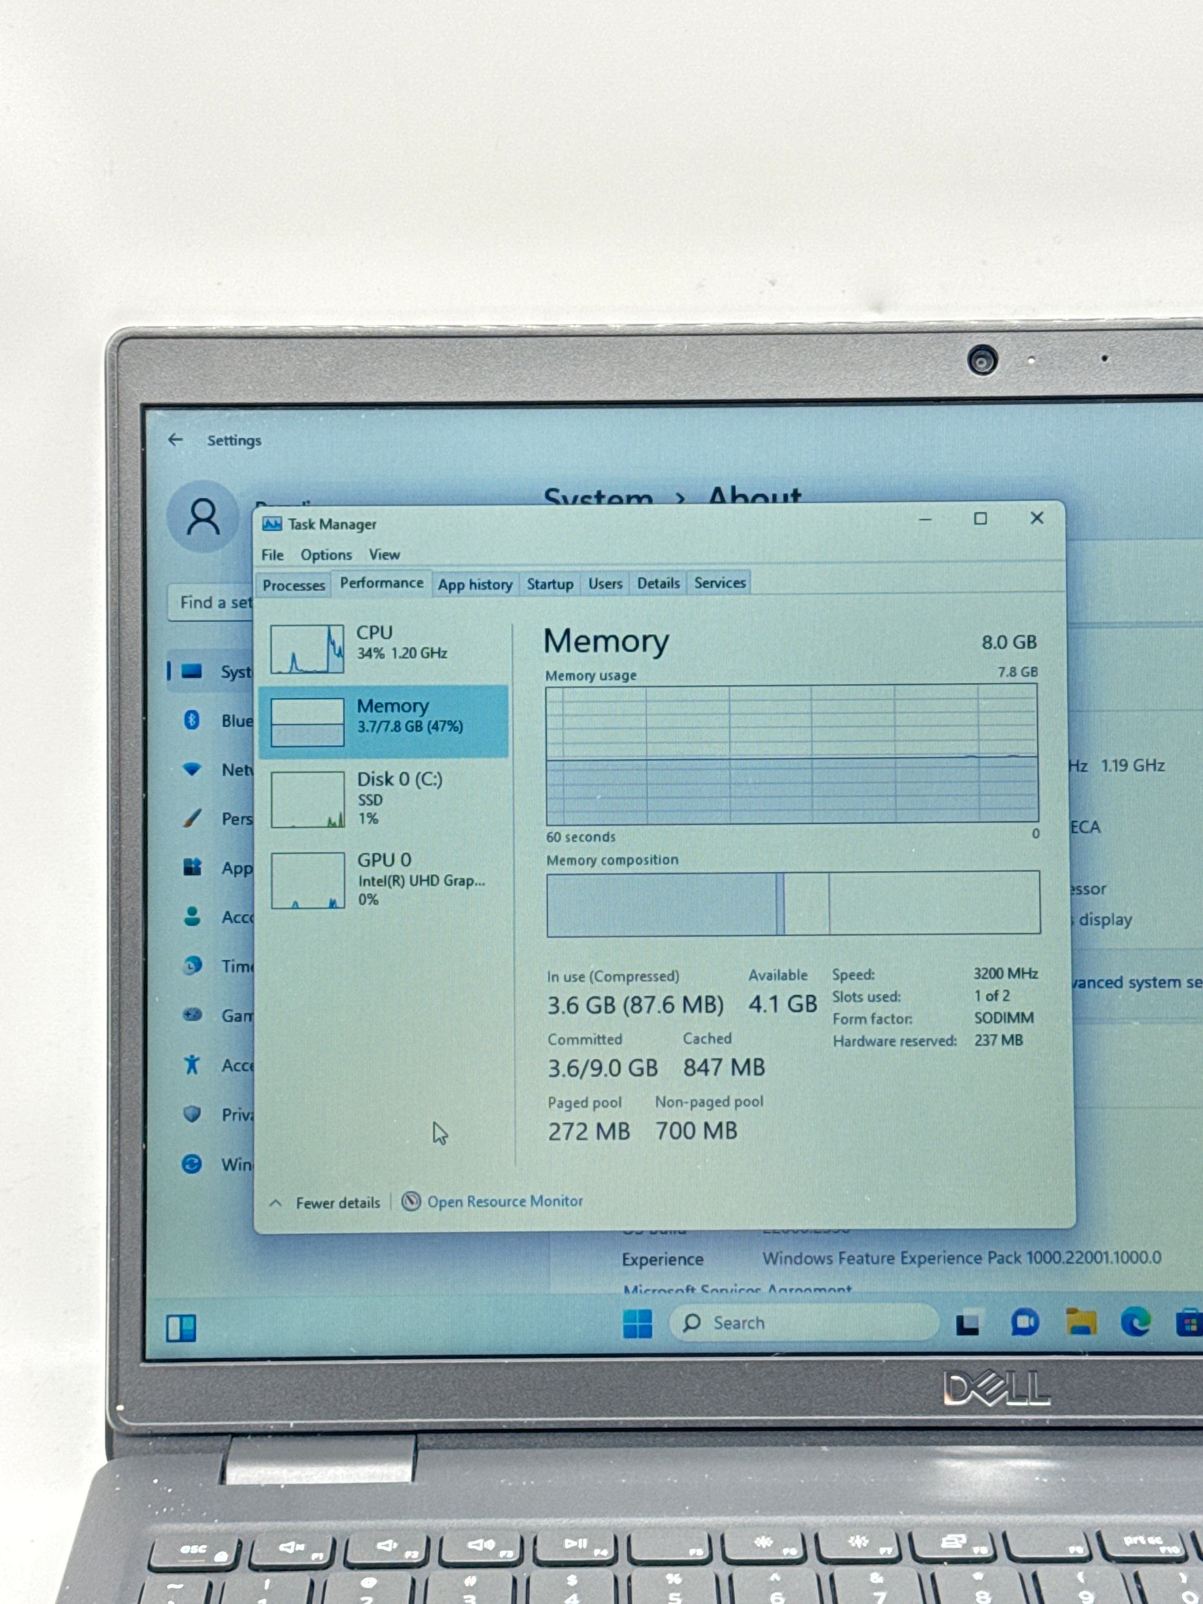
Task: Open the View menu
Action: click(x=385, y=554)
